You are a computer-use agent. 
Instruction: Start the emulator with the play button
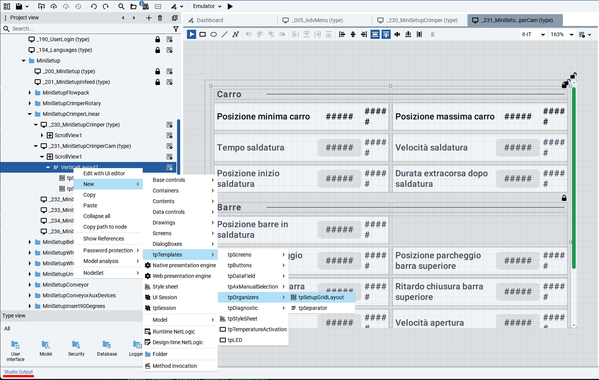coord(230,6)
